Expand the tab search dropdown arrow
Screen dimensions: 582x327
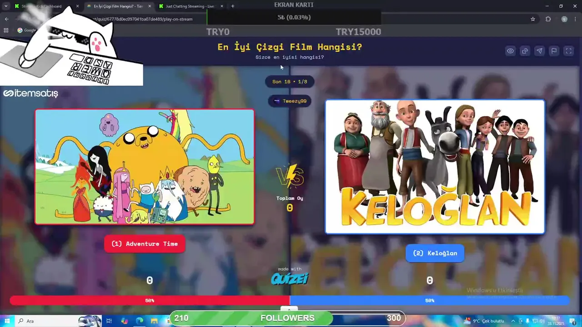pyautogui.click(x=5, y=6)
